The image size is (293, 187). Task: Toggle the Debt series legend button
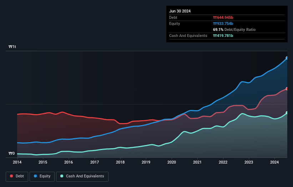click(17, 176)
